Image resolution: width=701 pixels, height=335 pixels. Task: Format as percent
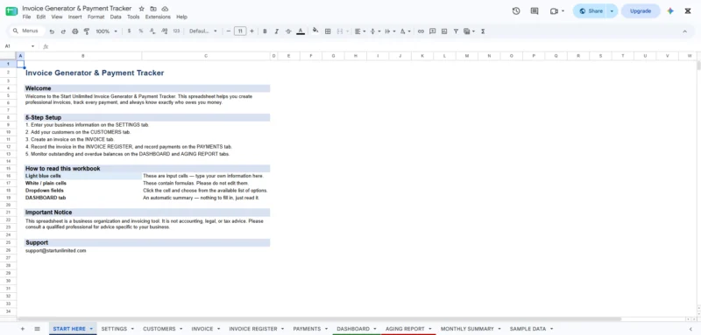click(x=141, y=31)
